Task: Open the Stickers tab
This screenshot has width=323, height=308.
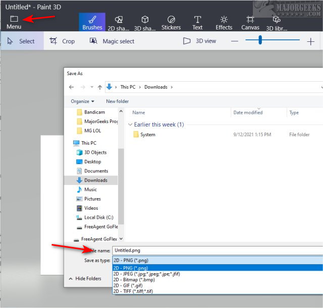Action: 171,23
